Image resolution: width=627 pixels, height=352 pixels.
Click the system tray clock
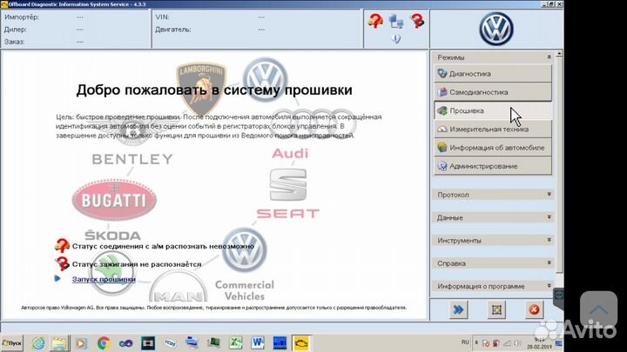539,342
